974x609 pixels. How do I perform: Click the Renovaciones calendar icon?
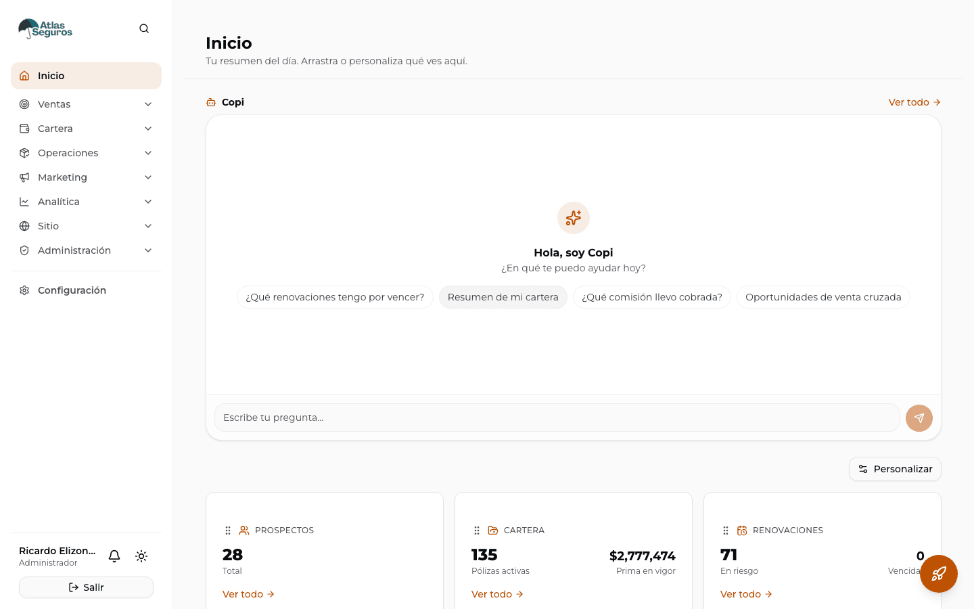[742, 531]
